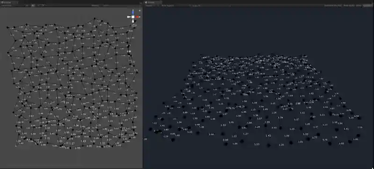374x169 pixels.
Task: Open the Free Aspect dropdown in the Game view
Action: [175, 6]
